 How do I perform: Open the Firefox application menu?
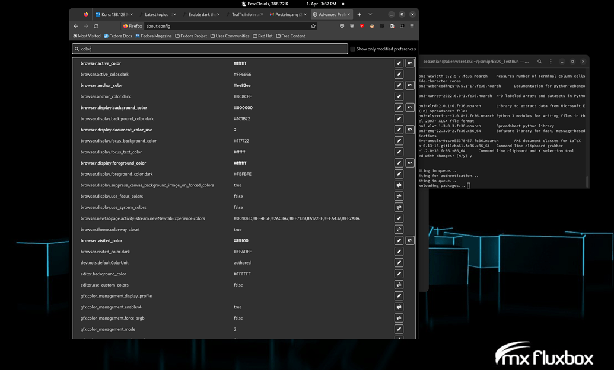point(411,26)
